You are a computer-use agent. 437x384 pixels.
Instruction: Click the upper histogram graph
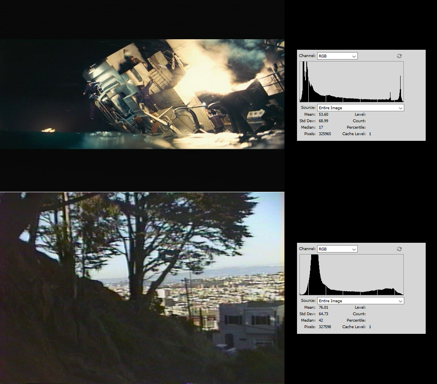tap(352, 82)
